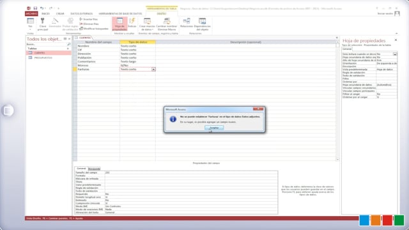Click the Texto largo data type cell
Viewport: 409px width, 230px height.
click(x=137, y=61)
